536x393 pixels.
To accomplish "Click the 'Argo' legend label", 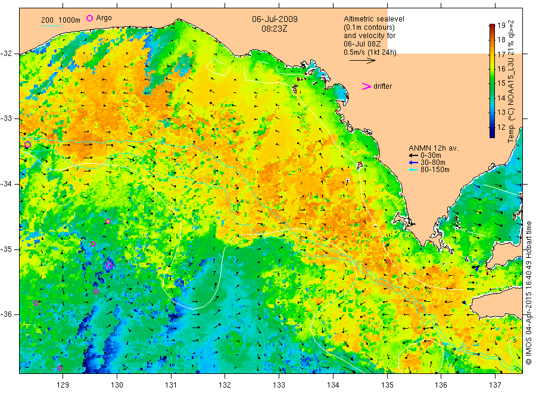I will [104, 18].
